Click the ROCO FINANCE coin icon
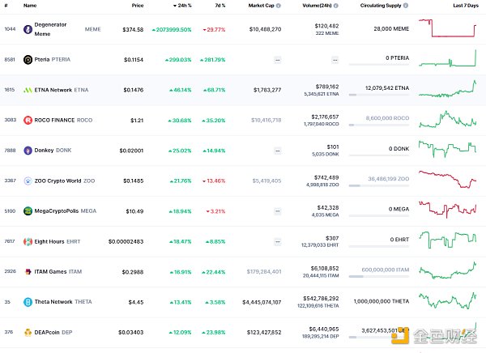Viewport: 486px width, 353px height. point(28,120)
